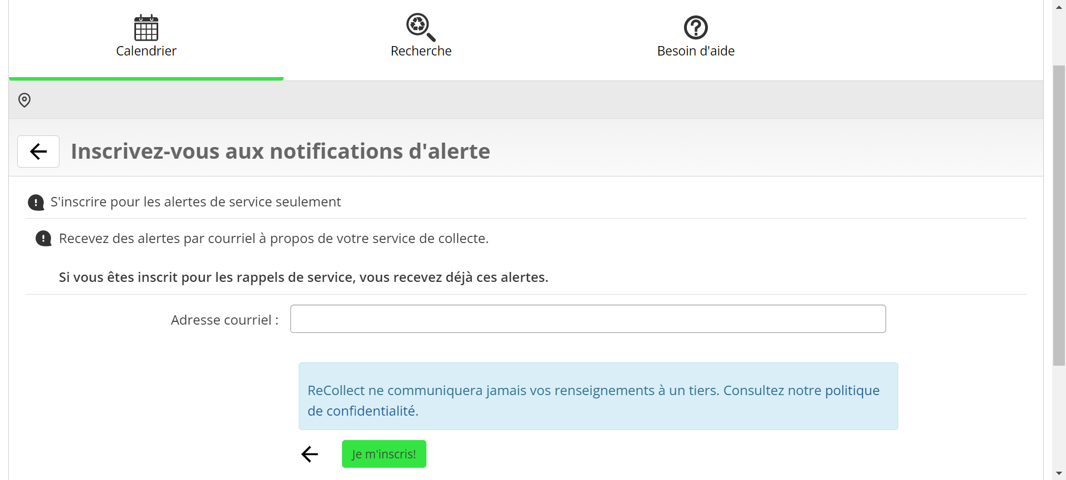
Task: Click the scrollbar down arrow
Action: pos(1059,473)
